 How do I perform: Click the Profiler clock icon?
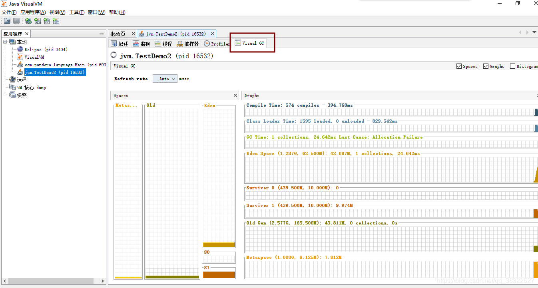(207, 44)
